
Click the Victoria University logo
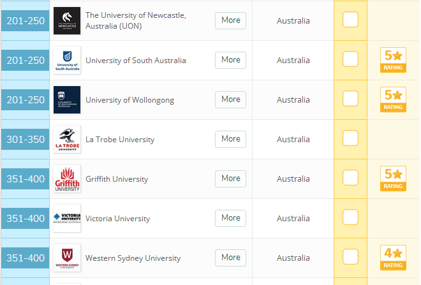click(x=67, y=218)
